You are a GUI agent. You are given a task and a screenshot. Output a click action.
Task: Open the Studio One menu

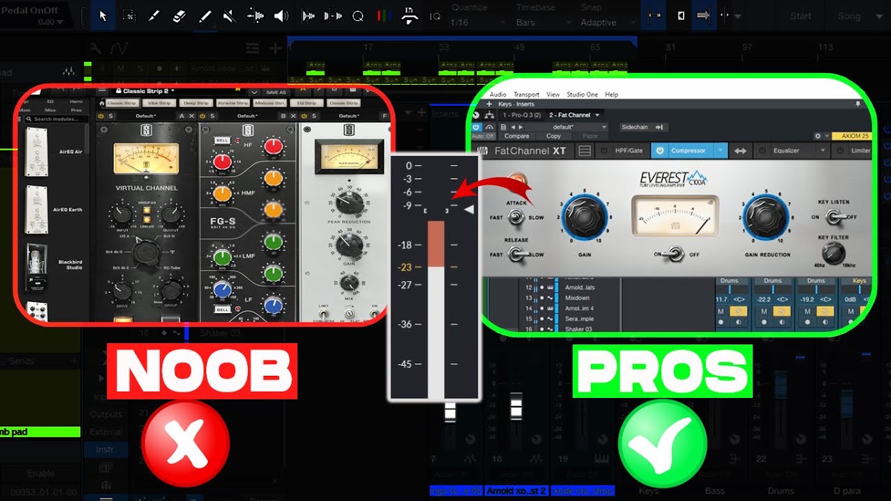[582, 95]
